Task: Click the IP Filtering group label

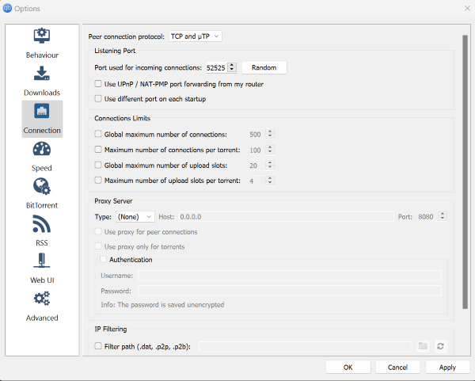Action: click(111, 329)
